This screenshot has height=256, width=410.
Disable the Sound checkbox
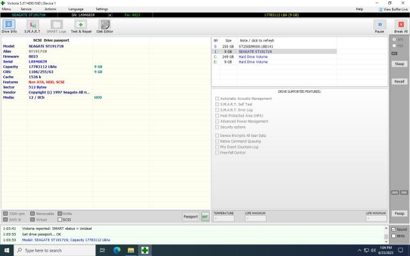pyautogui.click(x=393, y=229)
